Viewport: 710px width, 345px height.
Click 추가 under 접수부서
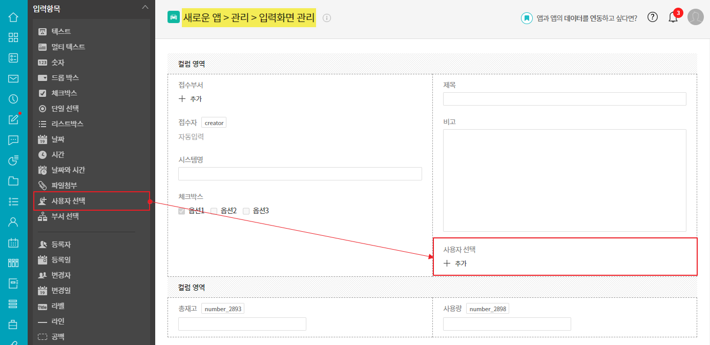point(190,99)
